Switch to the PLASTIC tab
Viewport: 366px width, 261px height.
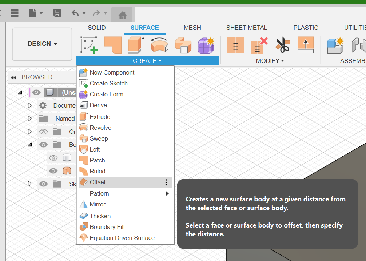coord(306,28)
